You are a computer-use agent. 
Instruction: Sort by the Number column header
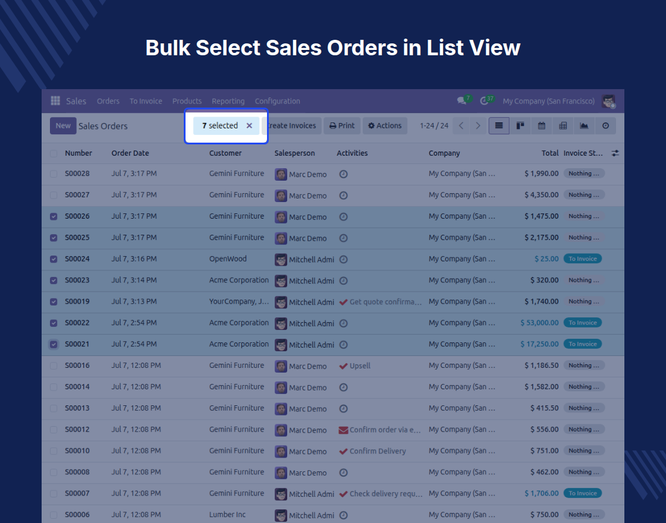coord(78,153)
